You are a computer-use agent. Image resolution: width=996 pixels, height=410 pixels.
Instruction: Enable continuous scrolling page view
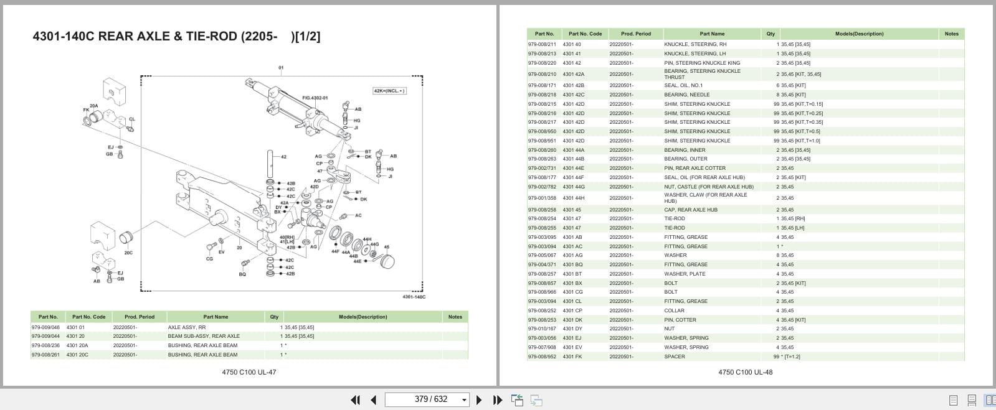point(972,401)
